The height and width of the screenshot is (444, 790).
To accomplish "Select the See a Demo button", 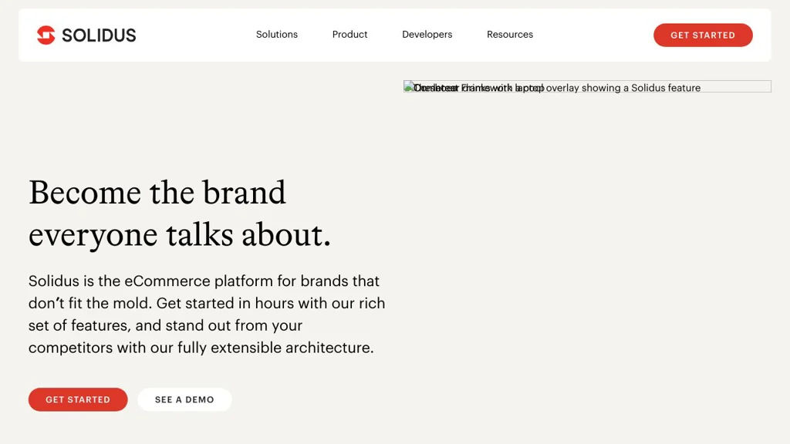I will pos(184,399).
